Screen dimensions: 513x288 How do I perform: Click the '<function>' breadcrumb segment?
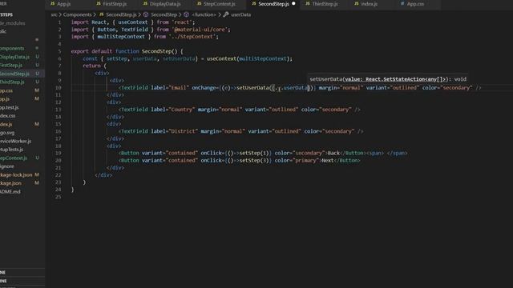click(x=204, y=14)
